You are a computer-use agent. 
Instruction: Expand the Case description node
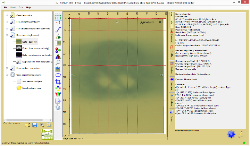[x=7, y=15]
